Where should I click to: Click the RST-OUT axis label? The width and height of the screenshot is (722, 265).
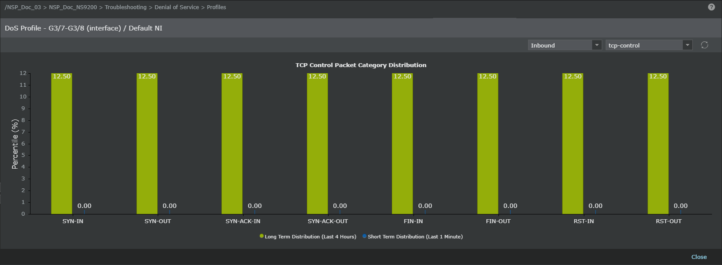click(x=669, y=221)
